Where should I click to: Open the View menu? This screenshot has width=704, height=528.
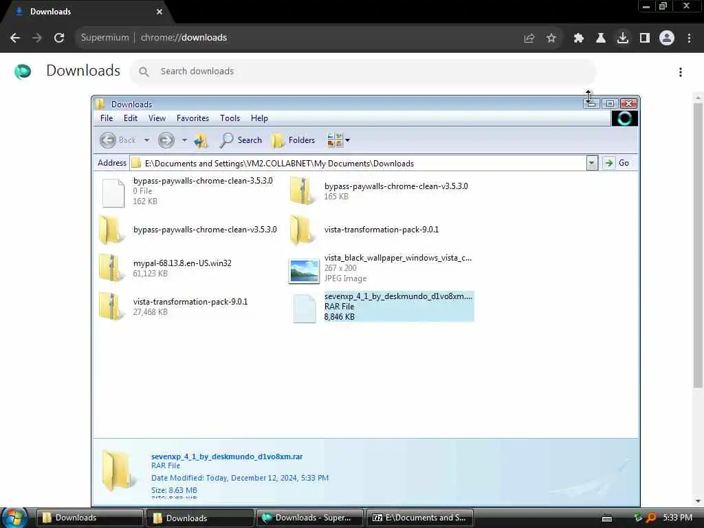pos(157,118)
